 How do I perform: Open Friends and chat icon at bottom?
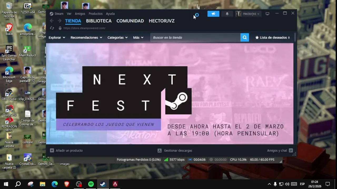pyautogui.click(x=291, y=150)
